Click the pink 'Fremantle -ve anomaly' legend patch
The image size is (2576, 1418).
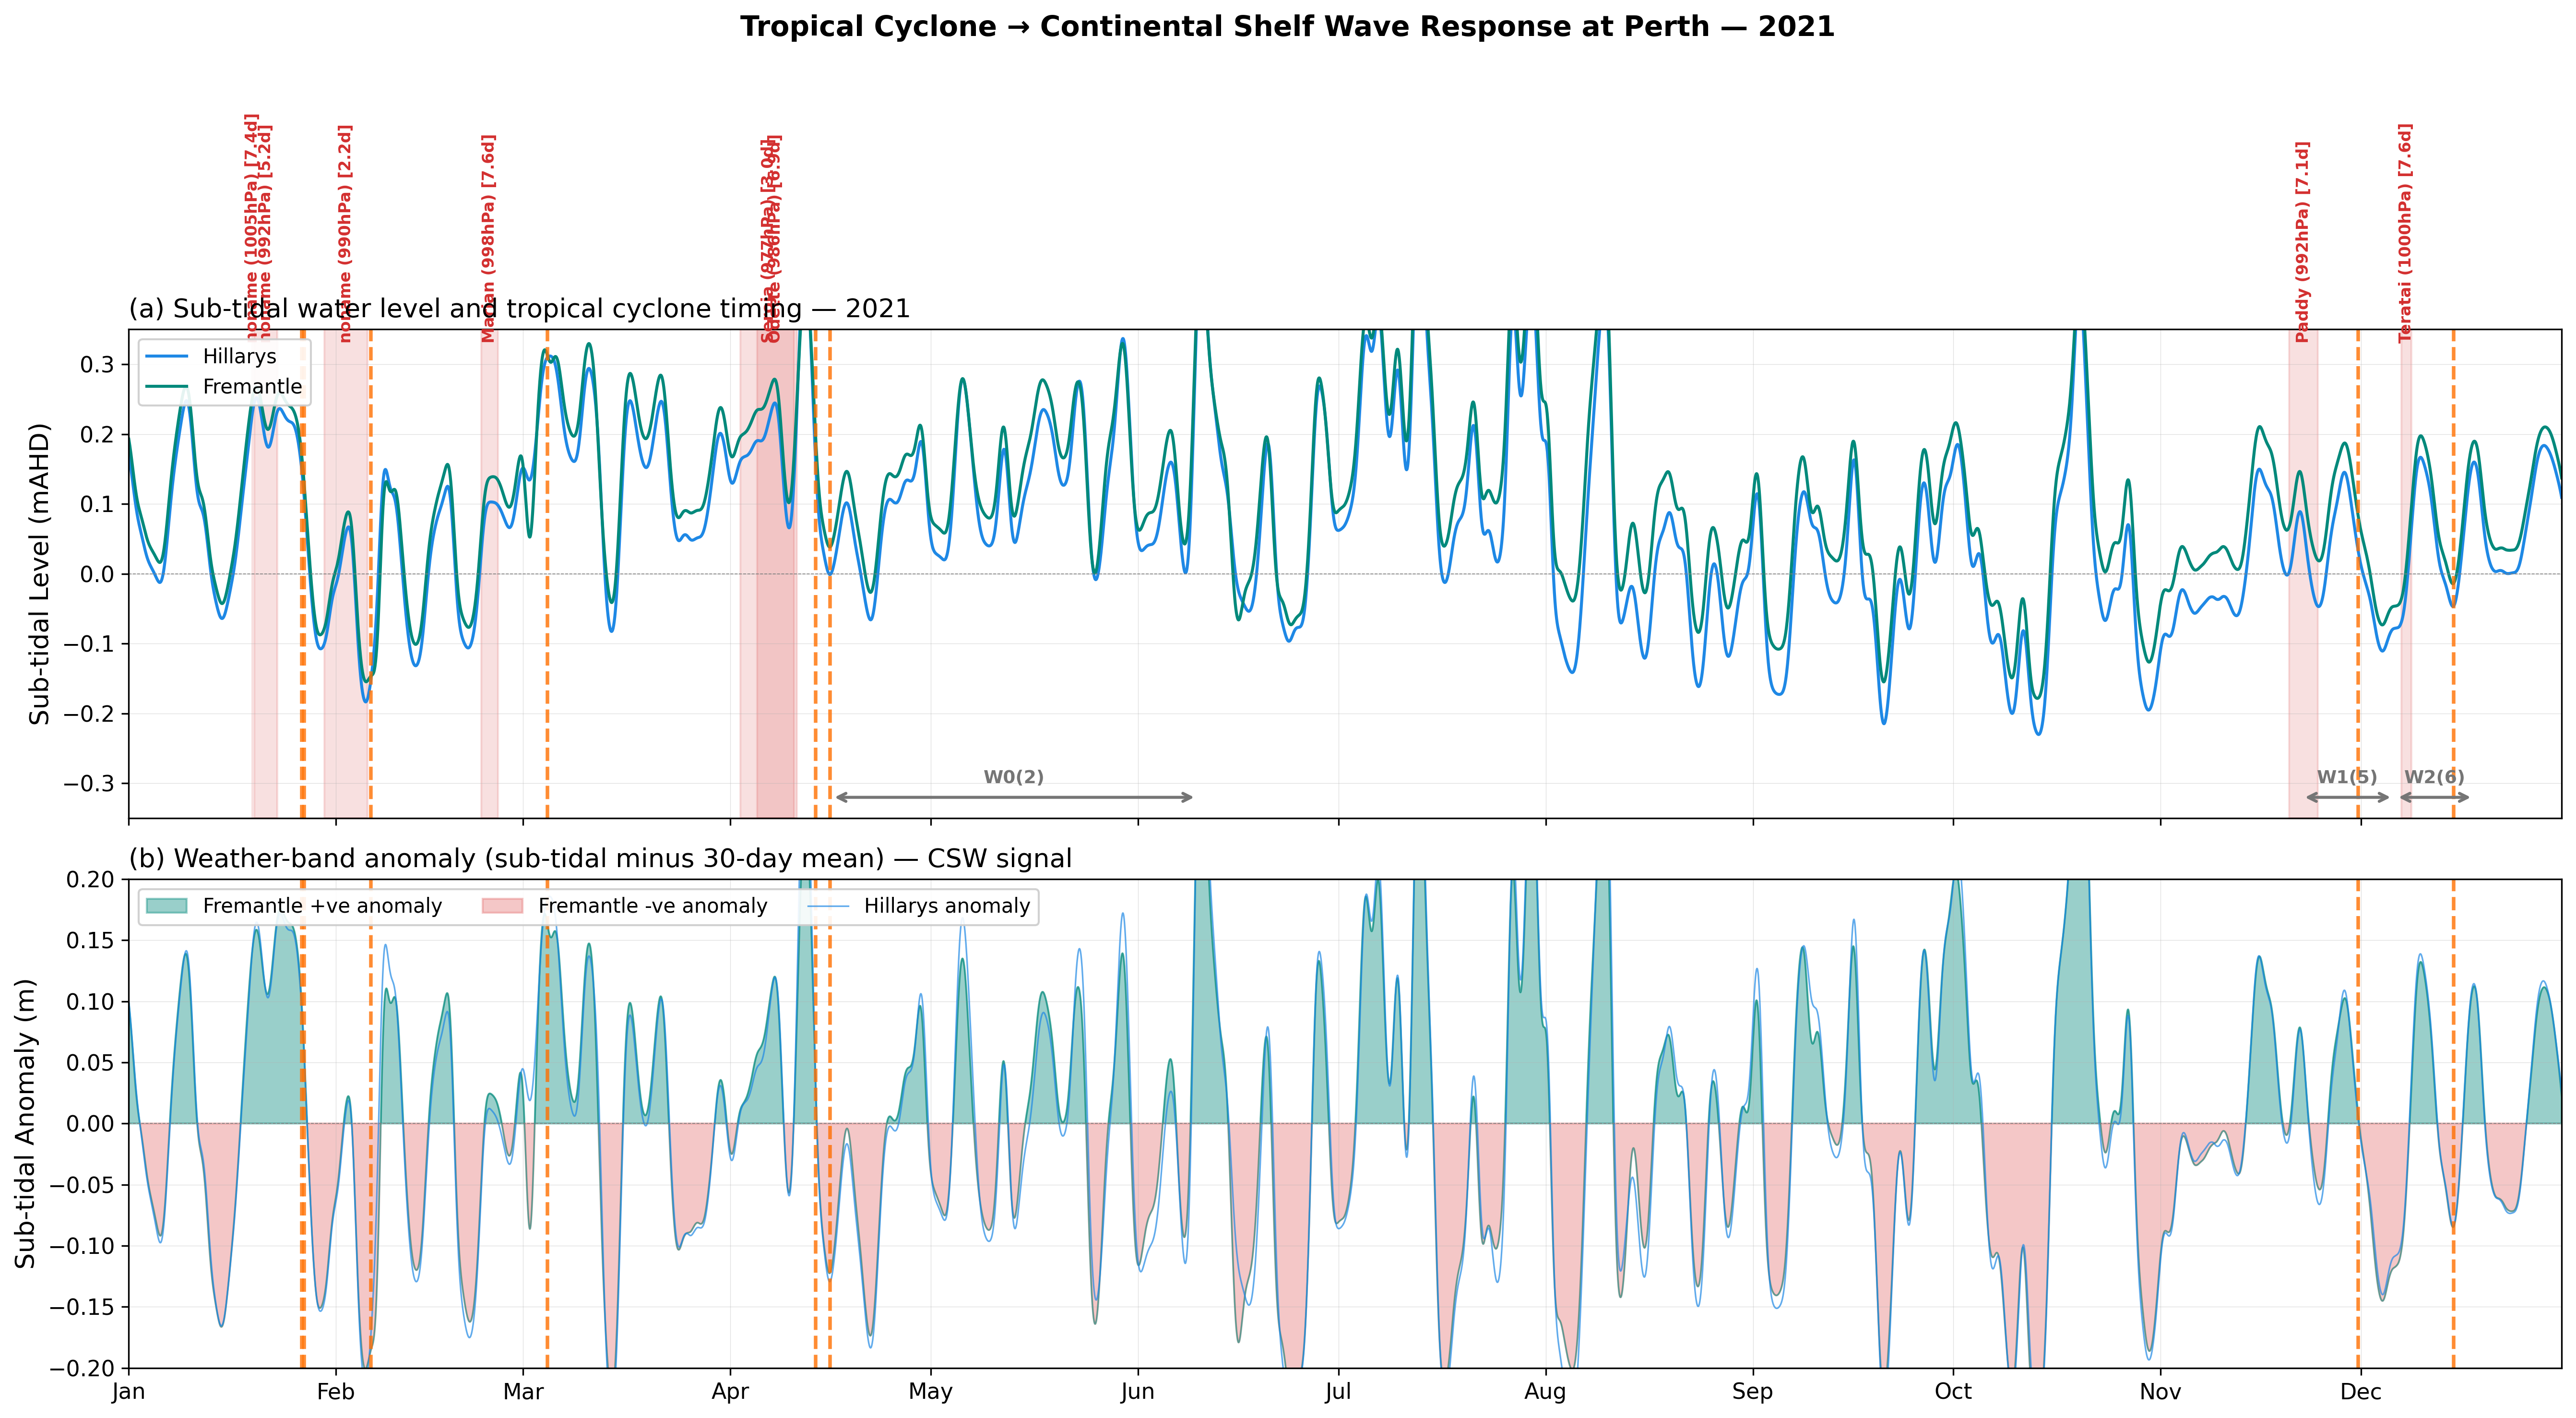coord(502,905)
